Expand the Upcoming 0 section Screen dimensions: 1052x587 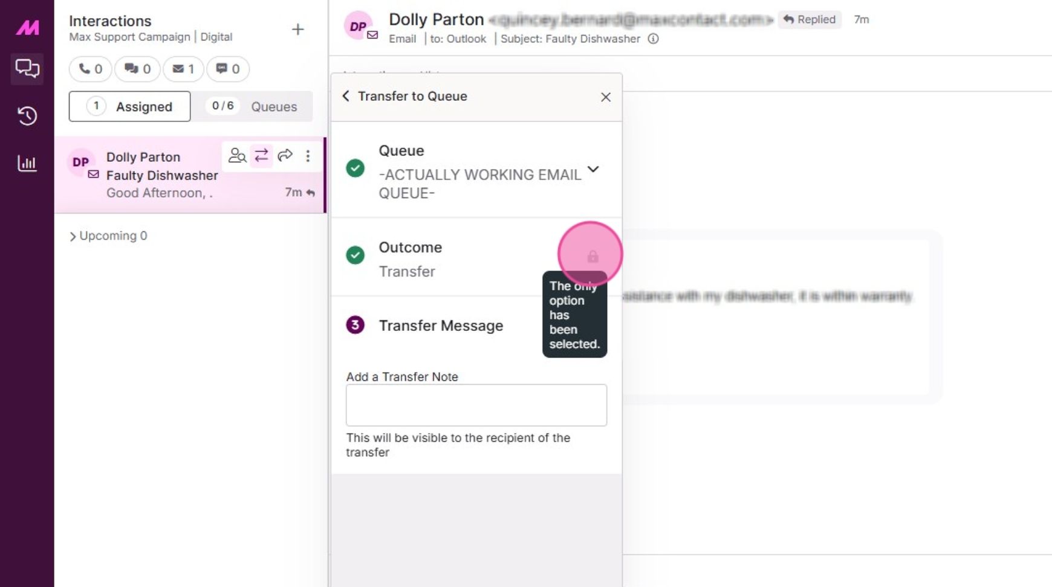108,236
